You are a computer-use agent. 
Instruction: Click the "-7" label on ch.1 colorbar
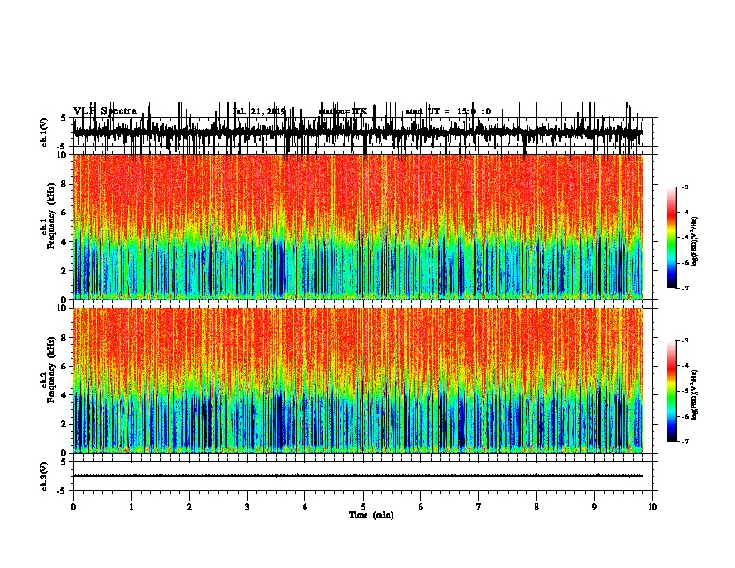tap(685, 288)
